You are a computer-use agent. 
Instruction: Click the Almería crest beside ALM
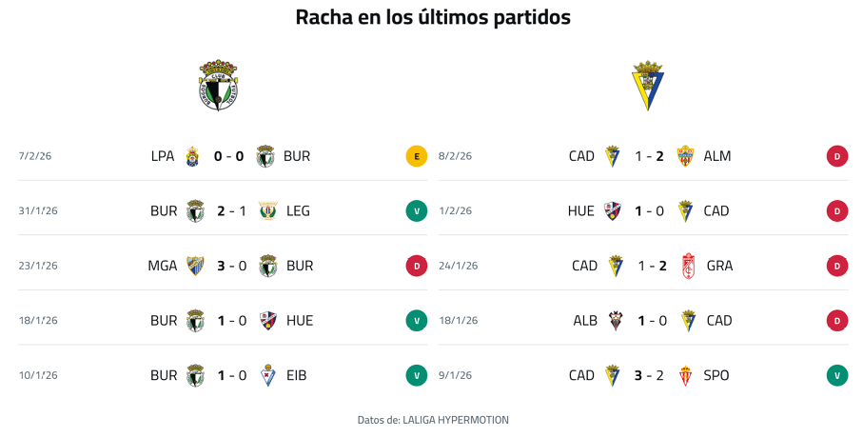coord(685,156)
